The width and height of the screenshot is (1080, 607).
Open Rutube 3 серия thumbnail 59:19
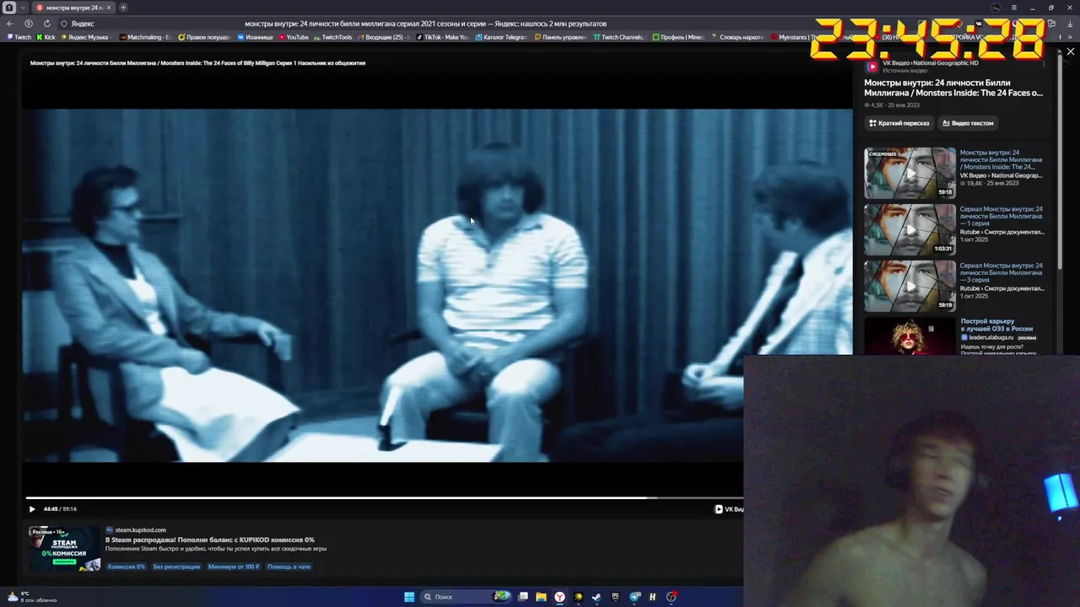pos(910,286)
